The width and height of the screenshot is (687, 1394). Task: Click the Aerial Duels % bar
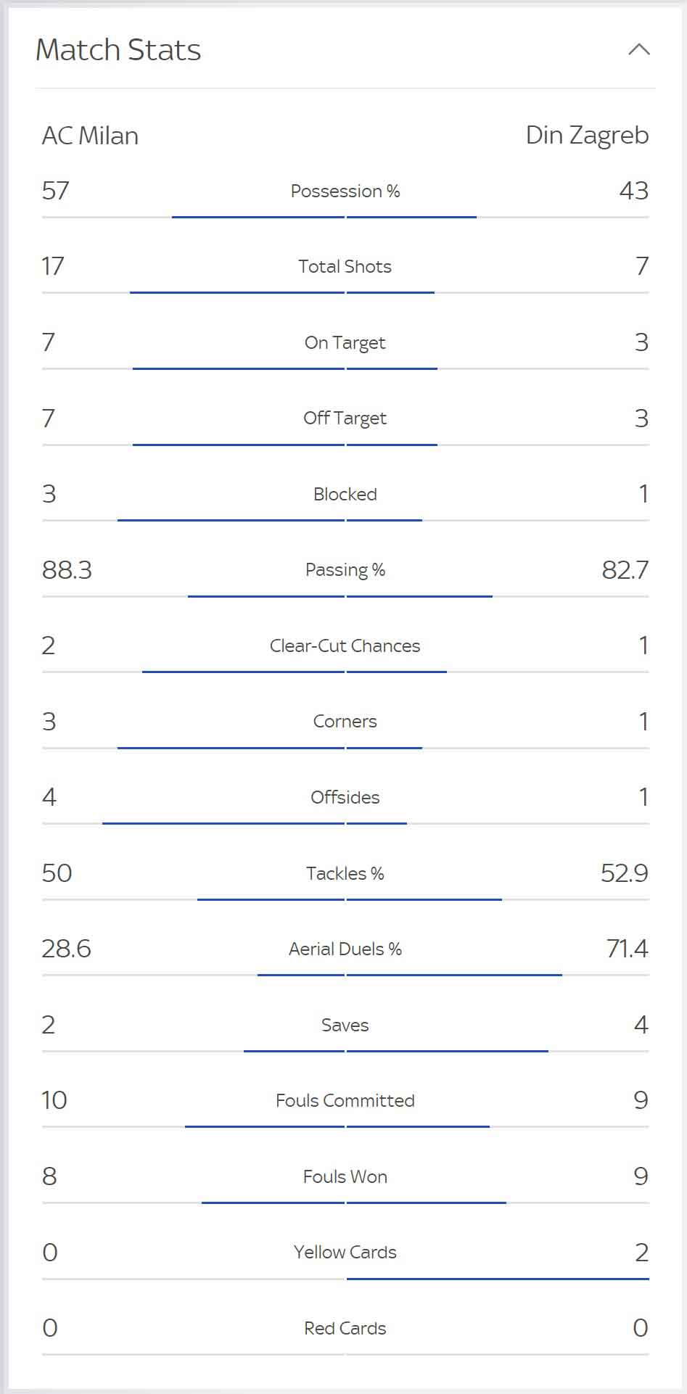(345, 976)
